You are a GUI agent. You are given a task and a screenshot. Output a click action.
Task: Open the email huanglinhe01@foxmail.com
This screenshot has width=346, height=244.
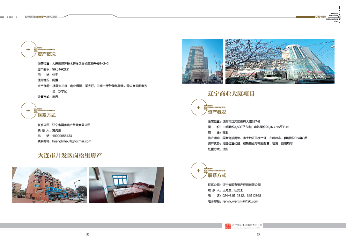click(x=72, y=141)
